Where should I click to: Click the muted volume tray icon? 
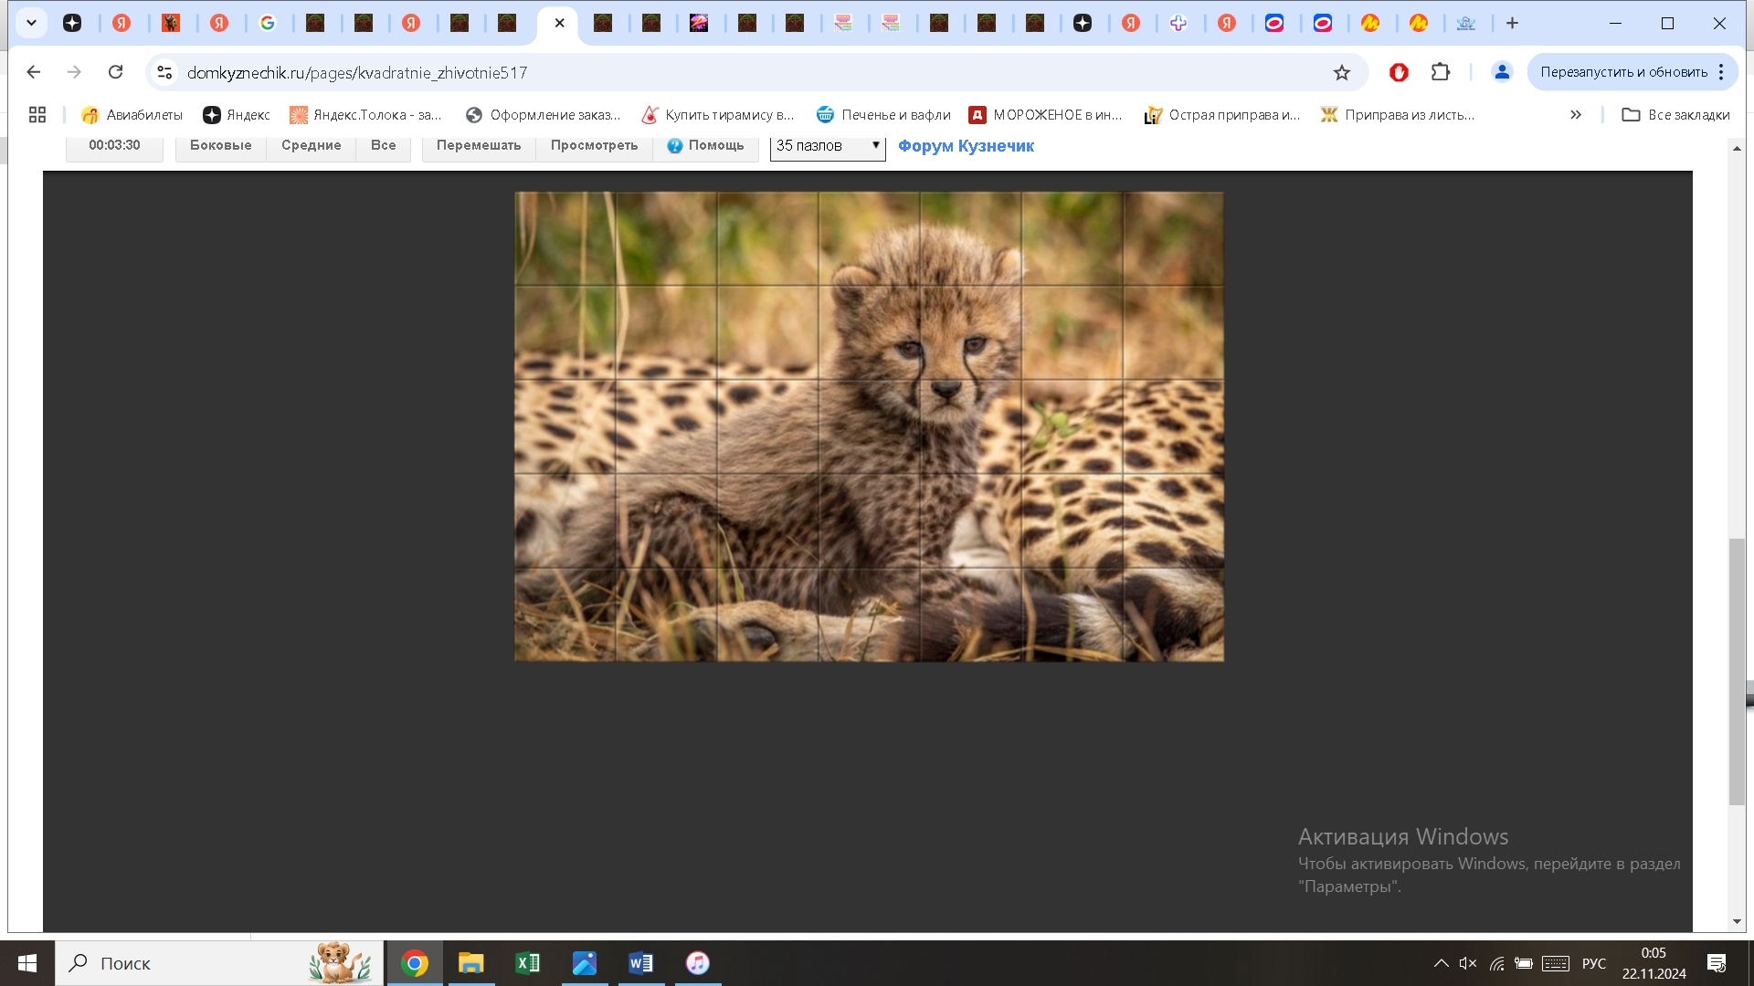(1468, 963)
